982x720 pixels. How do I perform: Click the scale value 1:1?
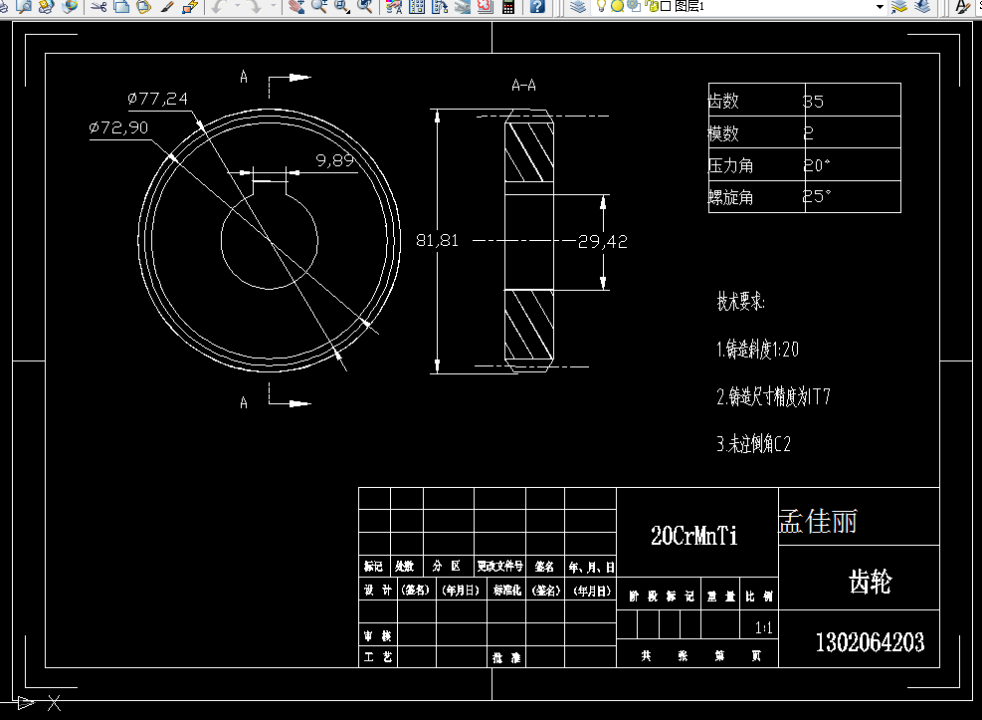coord(763,628)
